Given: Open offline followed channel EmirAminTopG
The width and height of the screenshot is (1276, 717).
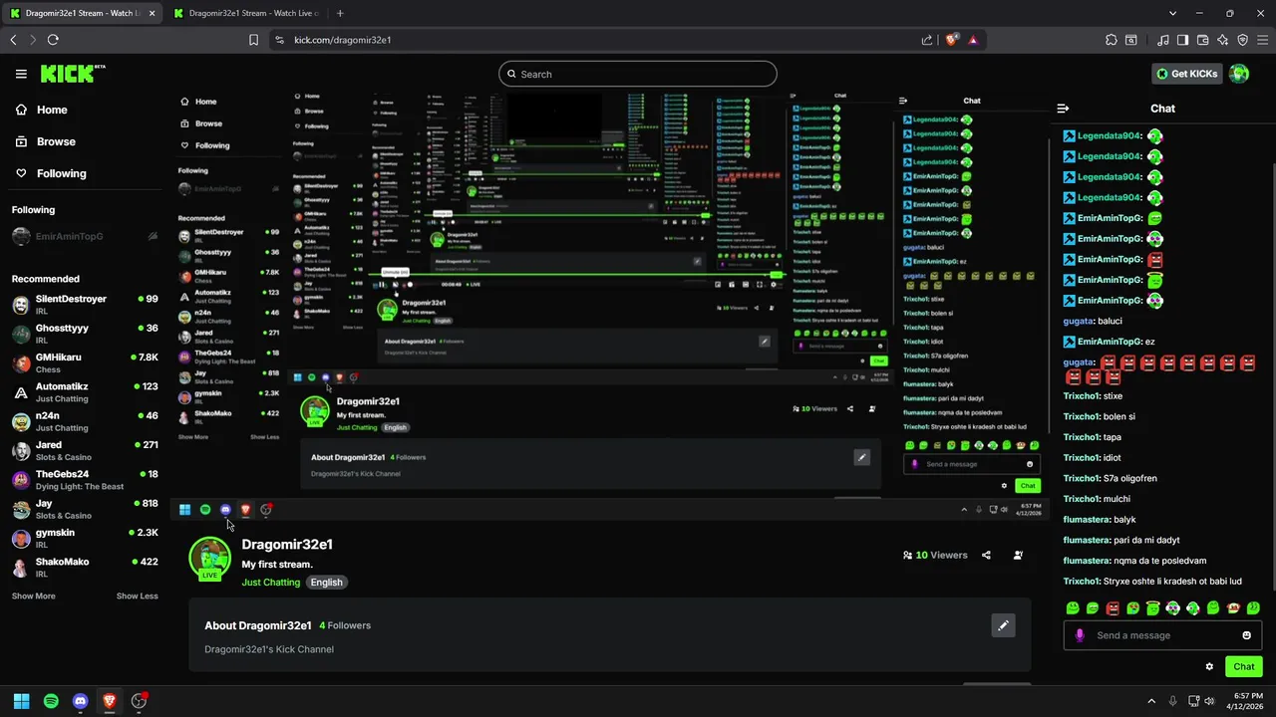Looking at the screenshot, I should pos(85,236).
